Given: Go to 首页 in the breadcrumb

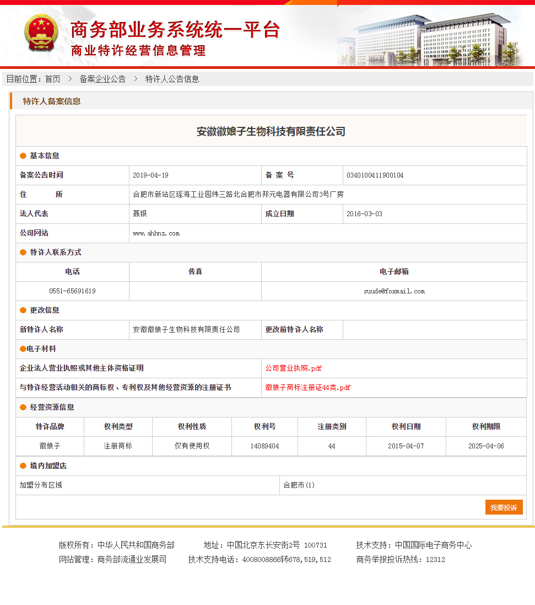Looking at the screenshot, I should tap(53, 79).
